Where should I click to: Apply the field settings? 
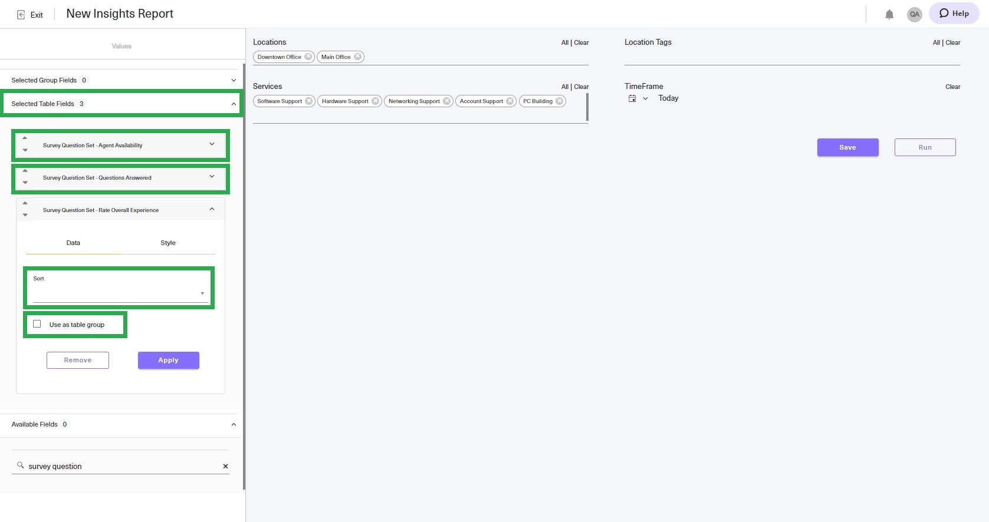tap(168, 360)
